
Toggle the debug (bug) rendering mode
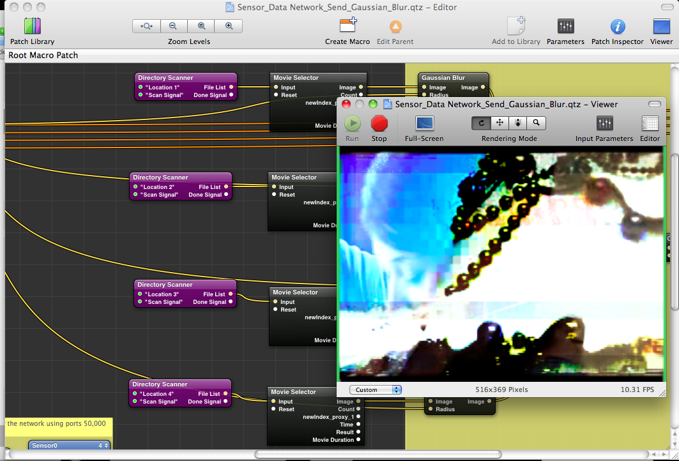[x=518, y=123]
